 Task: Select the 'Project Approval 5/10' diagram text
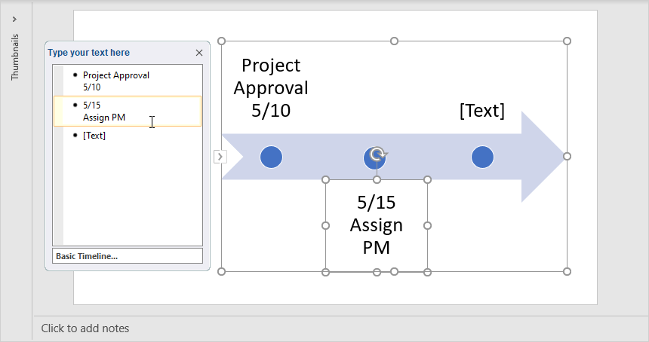271,88
